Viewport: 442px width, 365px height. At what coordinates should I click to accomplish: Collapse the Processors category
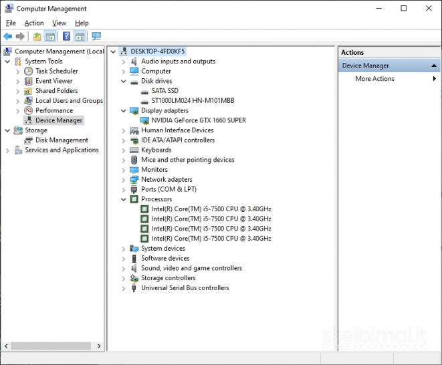[x=124, y=200]
